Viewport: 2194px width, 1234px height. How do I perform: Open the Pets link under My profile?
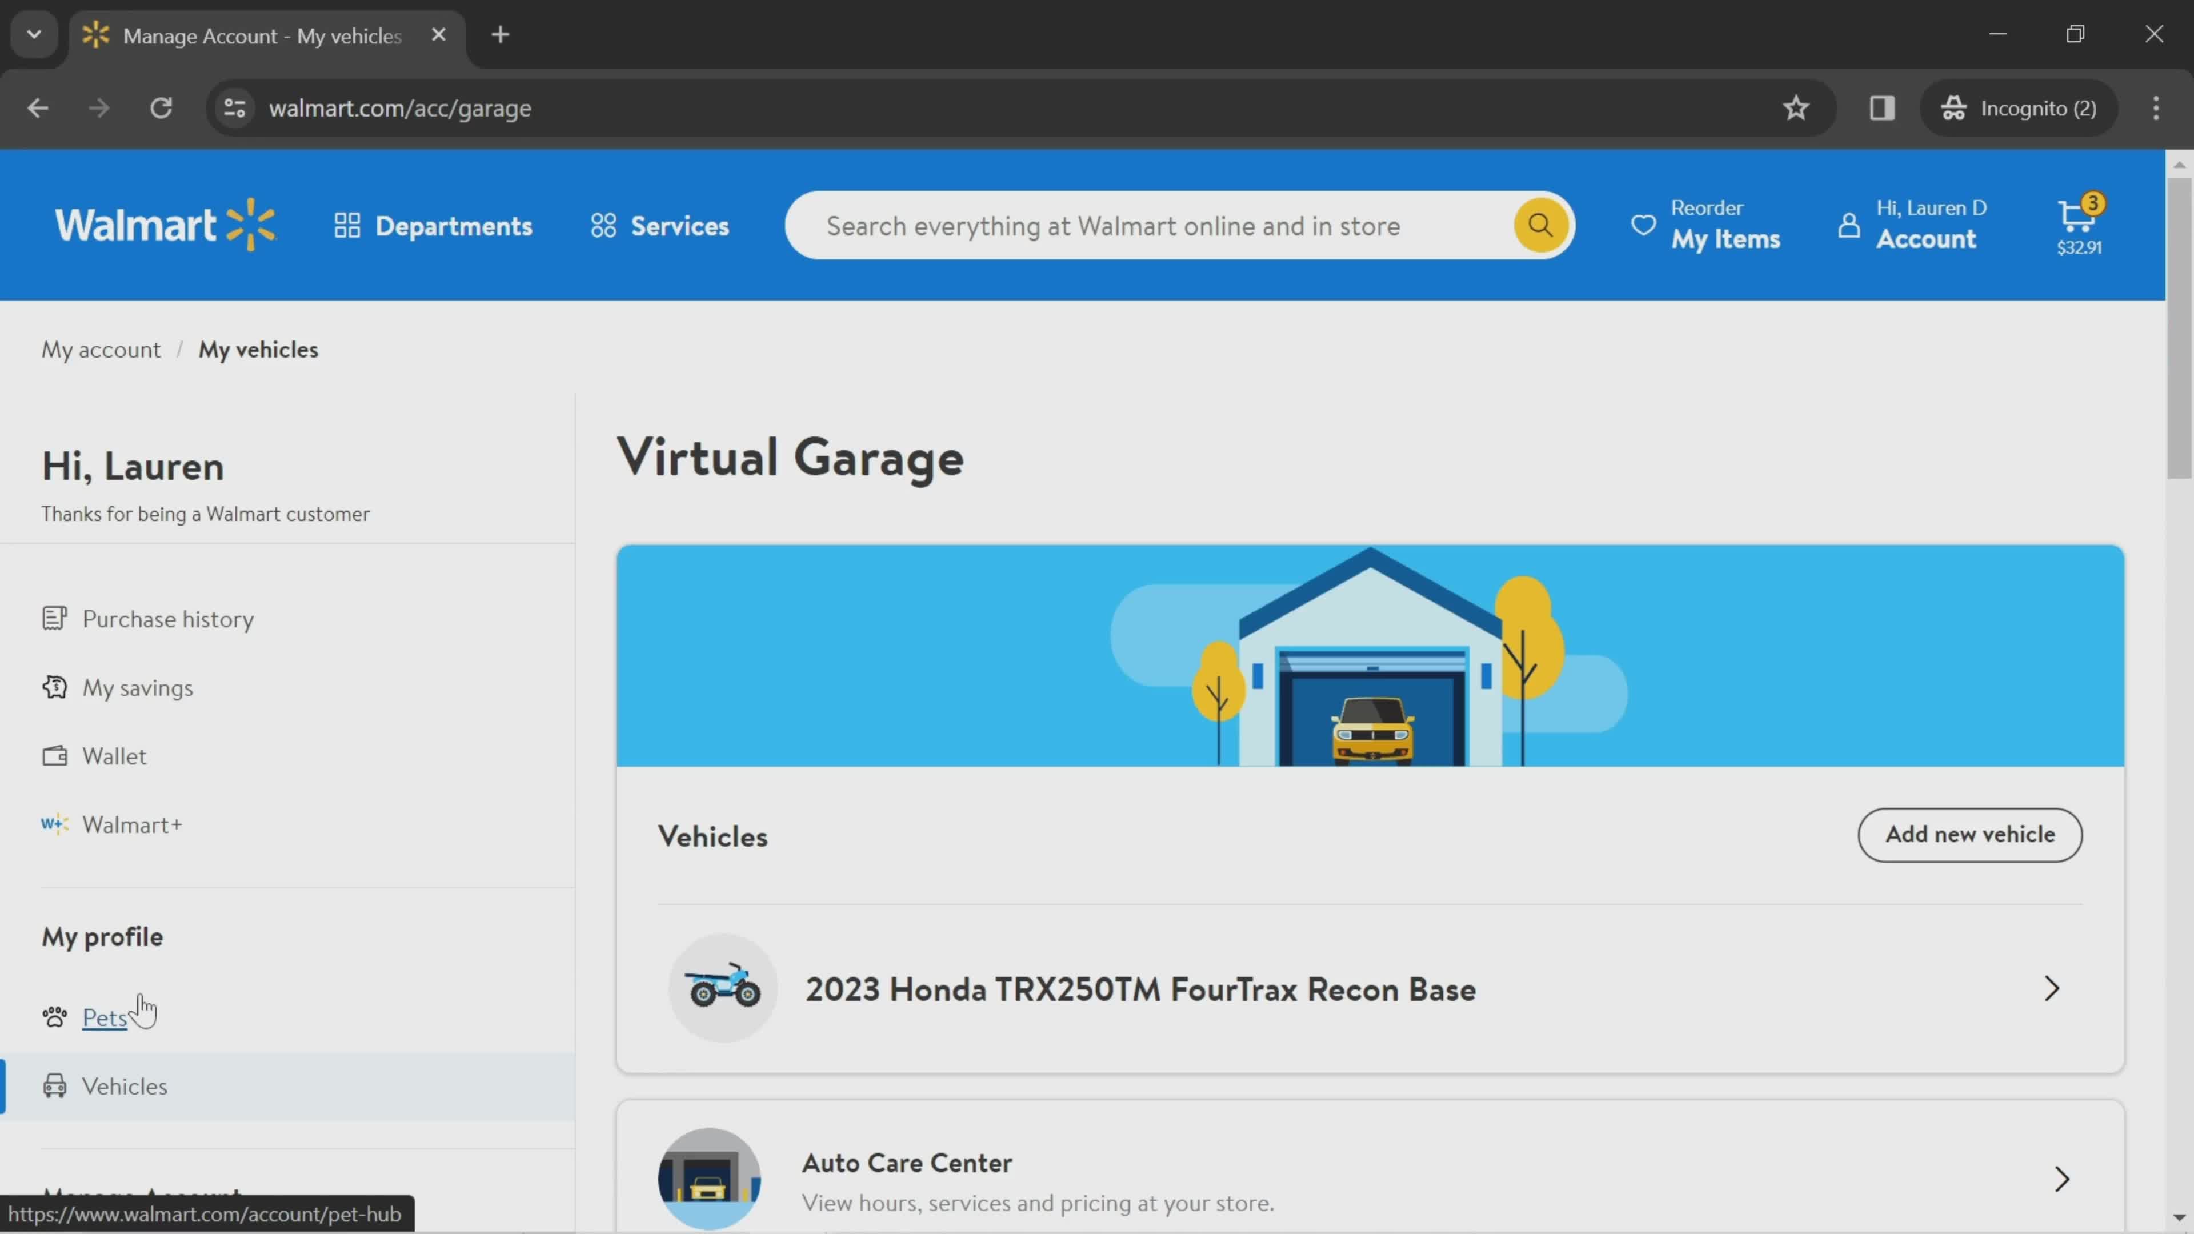click(104, 1017)
